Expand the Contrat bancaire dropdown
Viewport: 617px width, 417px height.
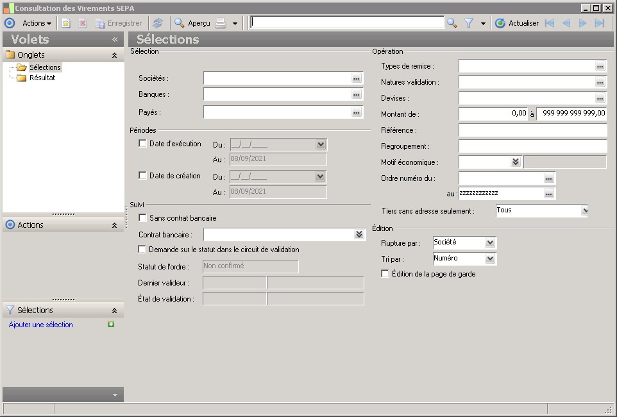(359, 235)
